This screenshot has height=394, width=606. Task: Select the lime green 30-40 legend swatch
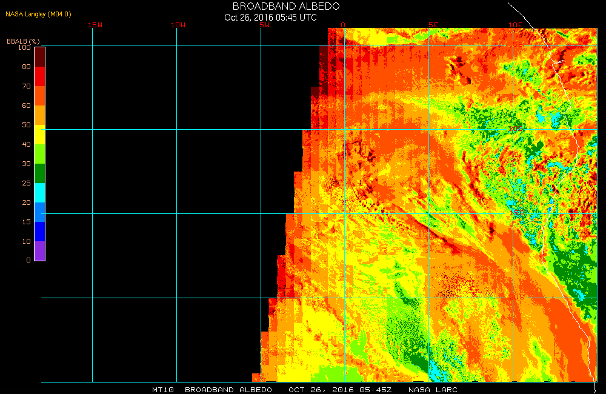click(39, 154)
